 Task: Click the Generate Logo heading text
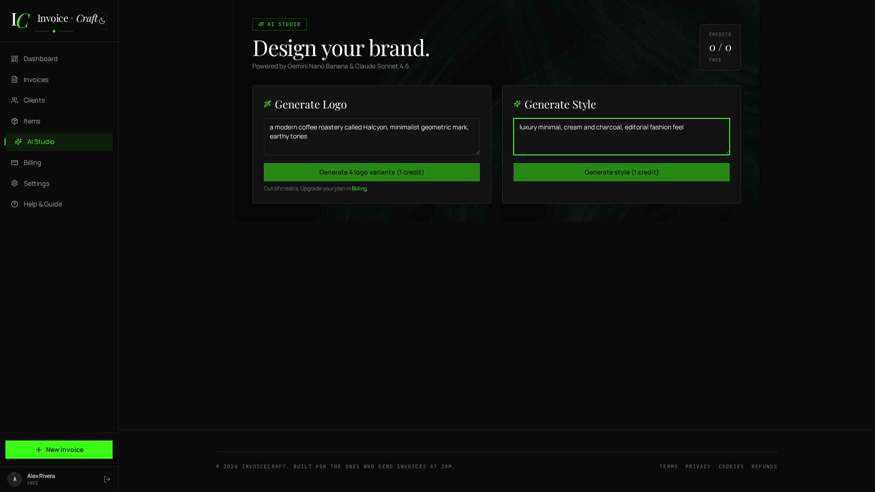click(x=311, y=104)
